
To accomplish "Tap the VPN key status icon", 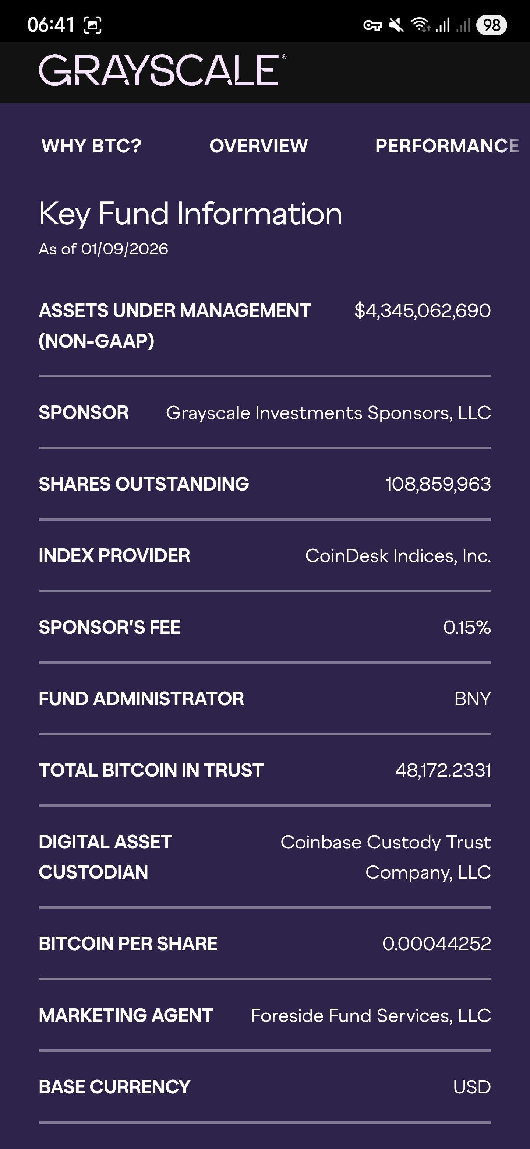I will click(372, 25).
